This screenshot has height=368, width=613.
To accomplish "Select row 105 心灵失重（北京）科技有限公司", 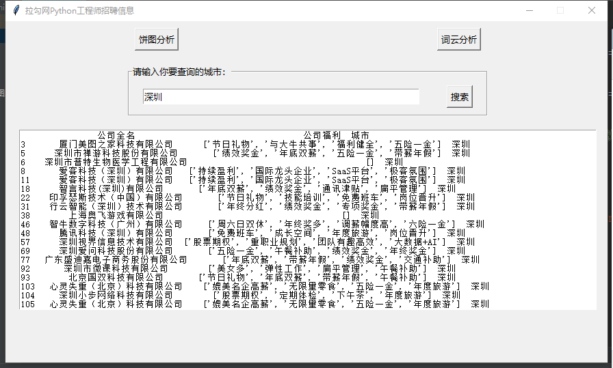I will pyautogui.click(x=255, y=305).
